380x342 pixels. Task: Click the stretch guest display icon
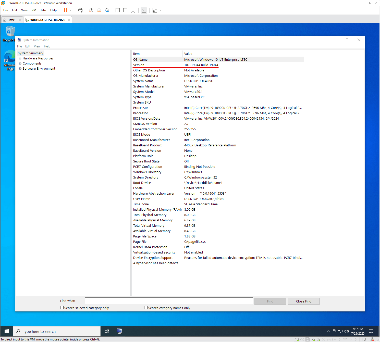tap(155, 10)
